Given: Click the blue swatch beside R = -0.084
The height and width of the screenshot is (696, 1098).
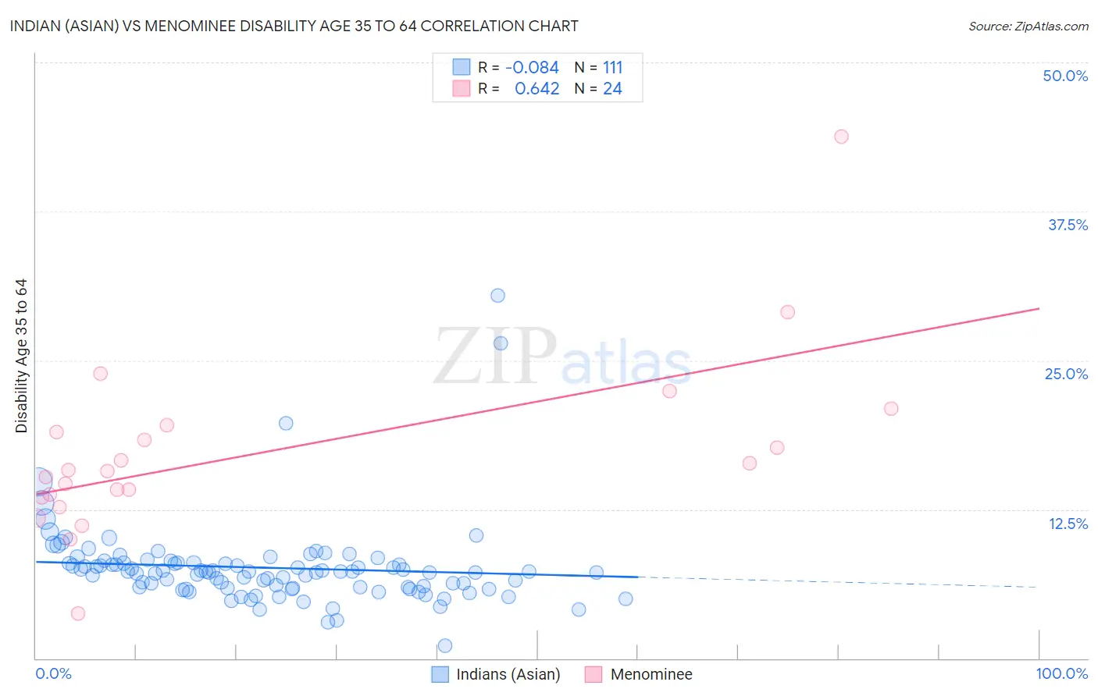Looking at the screenshot, I should coord(462,68).
